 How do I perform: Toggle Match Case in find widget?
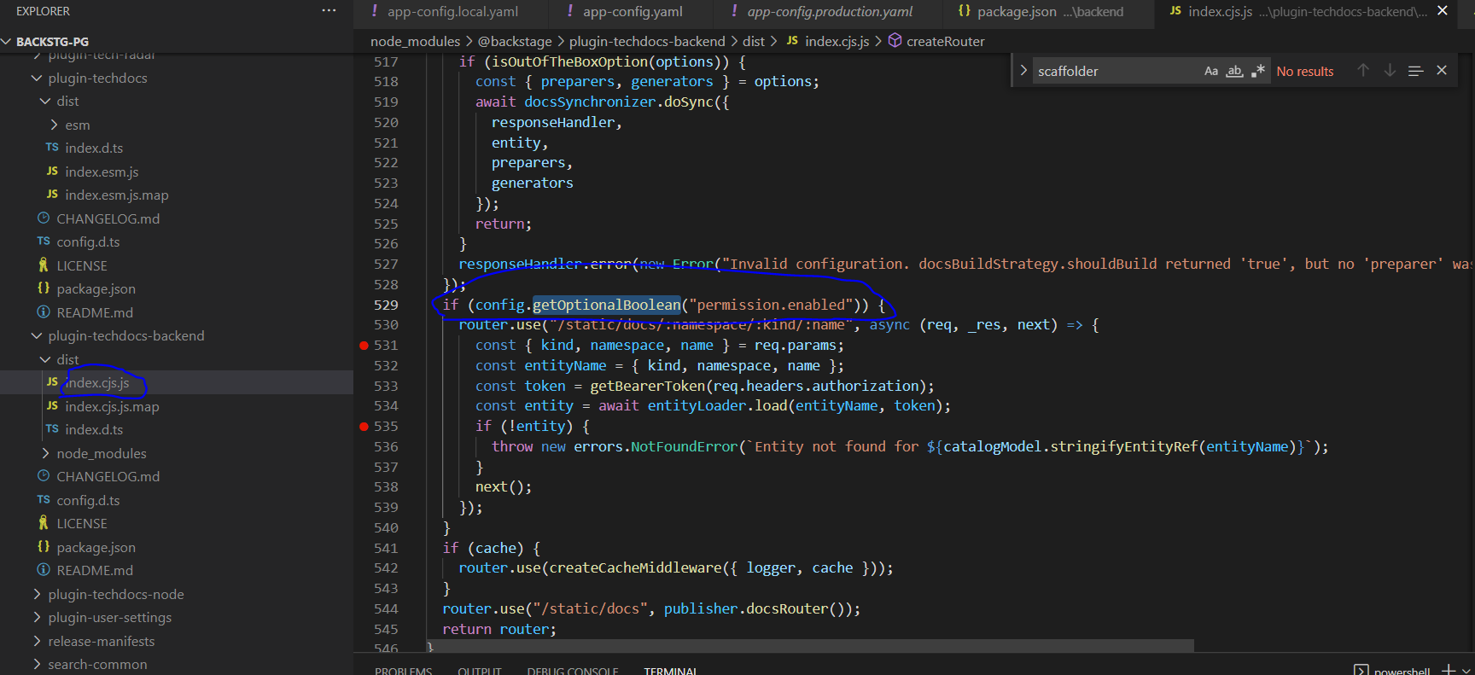pyautogui.click(x=1210, y=71)
